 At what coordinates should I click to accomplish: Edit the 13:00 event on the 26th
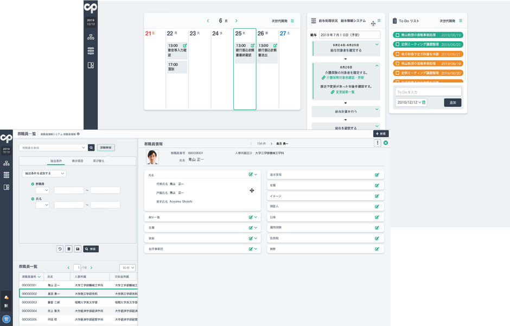(x=275, y=46)
